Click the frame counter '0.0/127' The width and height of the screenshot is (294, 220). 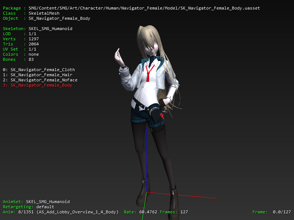point(282,212)
